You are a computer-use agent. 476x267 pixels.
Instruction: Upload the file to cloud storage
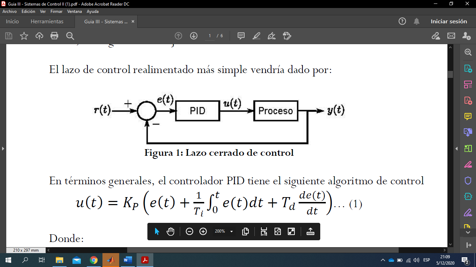click(x=39, y=36)
